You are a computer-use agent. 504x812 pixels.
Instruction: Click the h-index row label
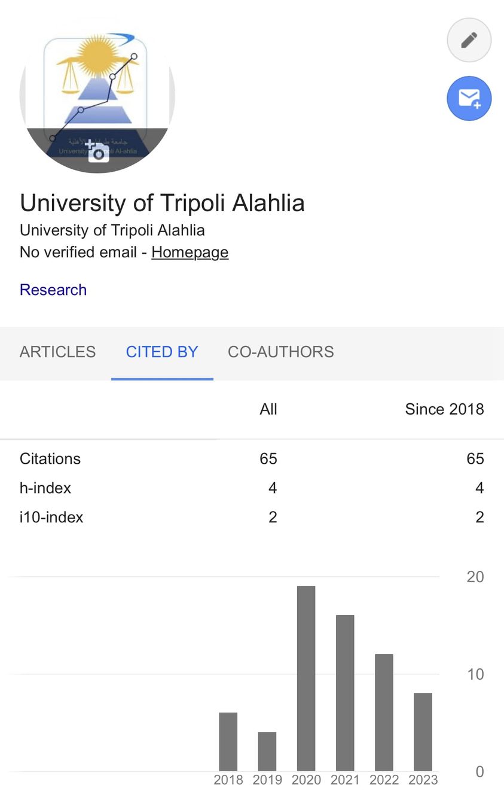click(x=45, y=488)
